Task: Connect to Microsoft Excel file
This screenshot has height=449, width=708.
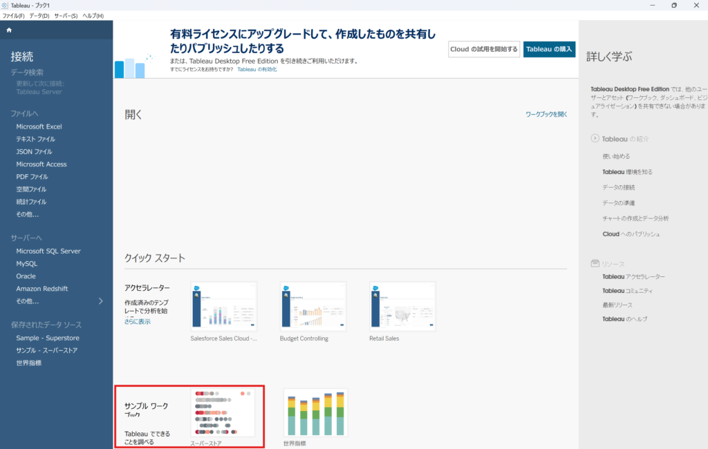Action: coord(39,126)
